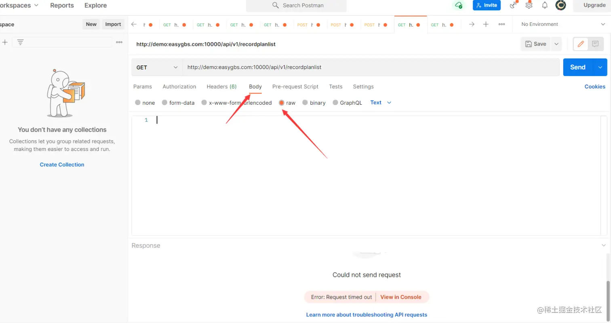
Task: Create new collection with sidebar plus icon
Action: 5,42
